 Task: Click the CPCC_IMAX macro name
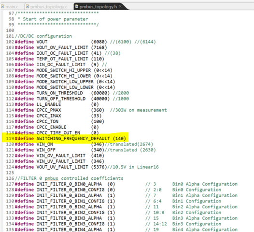(x=49, y=116)
